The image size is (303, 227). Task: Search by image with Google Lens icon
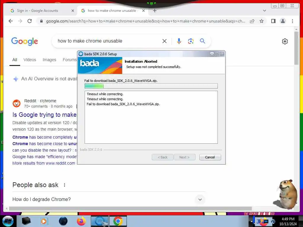pos(191,41)
